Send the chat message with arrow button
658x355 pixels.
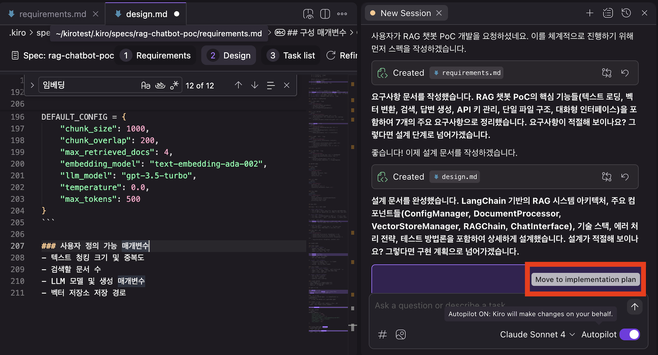click(634, 307)
